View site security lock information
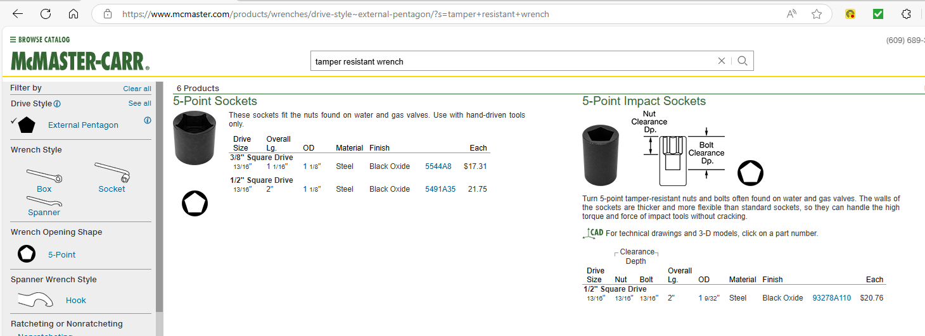The image size is (925, 336). (x=108, y=14)
